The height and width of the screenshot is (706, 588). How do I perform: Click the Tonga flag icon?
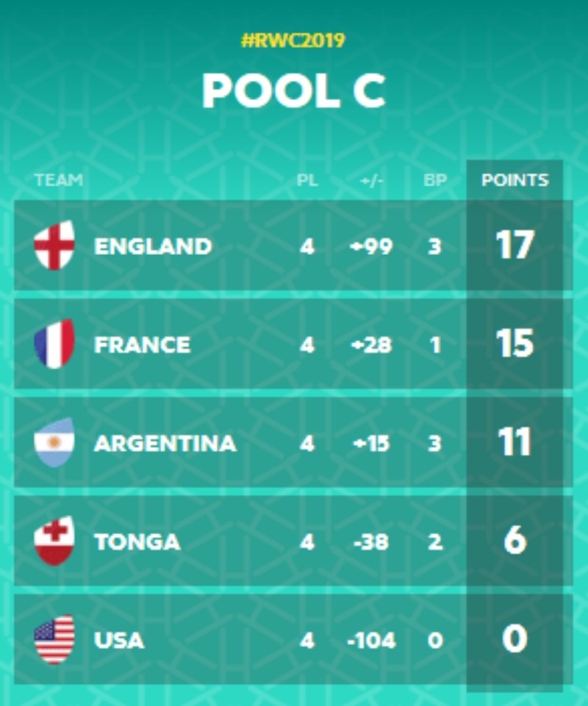click(x=54, y=541)
